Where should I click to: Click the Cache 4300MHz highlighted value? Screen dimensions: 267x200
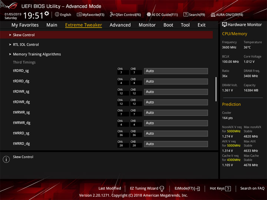tap(234, 160)
